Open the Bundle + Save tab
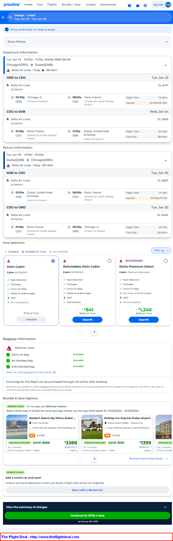 coord(71,5)
